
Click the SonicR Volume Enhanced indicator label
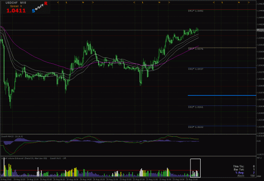[x=24, y=158]
